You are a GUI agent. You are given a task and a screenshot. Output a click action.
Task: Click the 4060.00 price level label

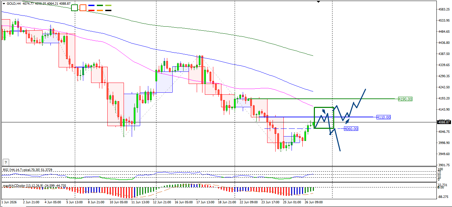(351, 129)
